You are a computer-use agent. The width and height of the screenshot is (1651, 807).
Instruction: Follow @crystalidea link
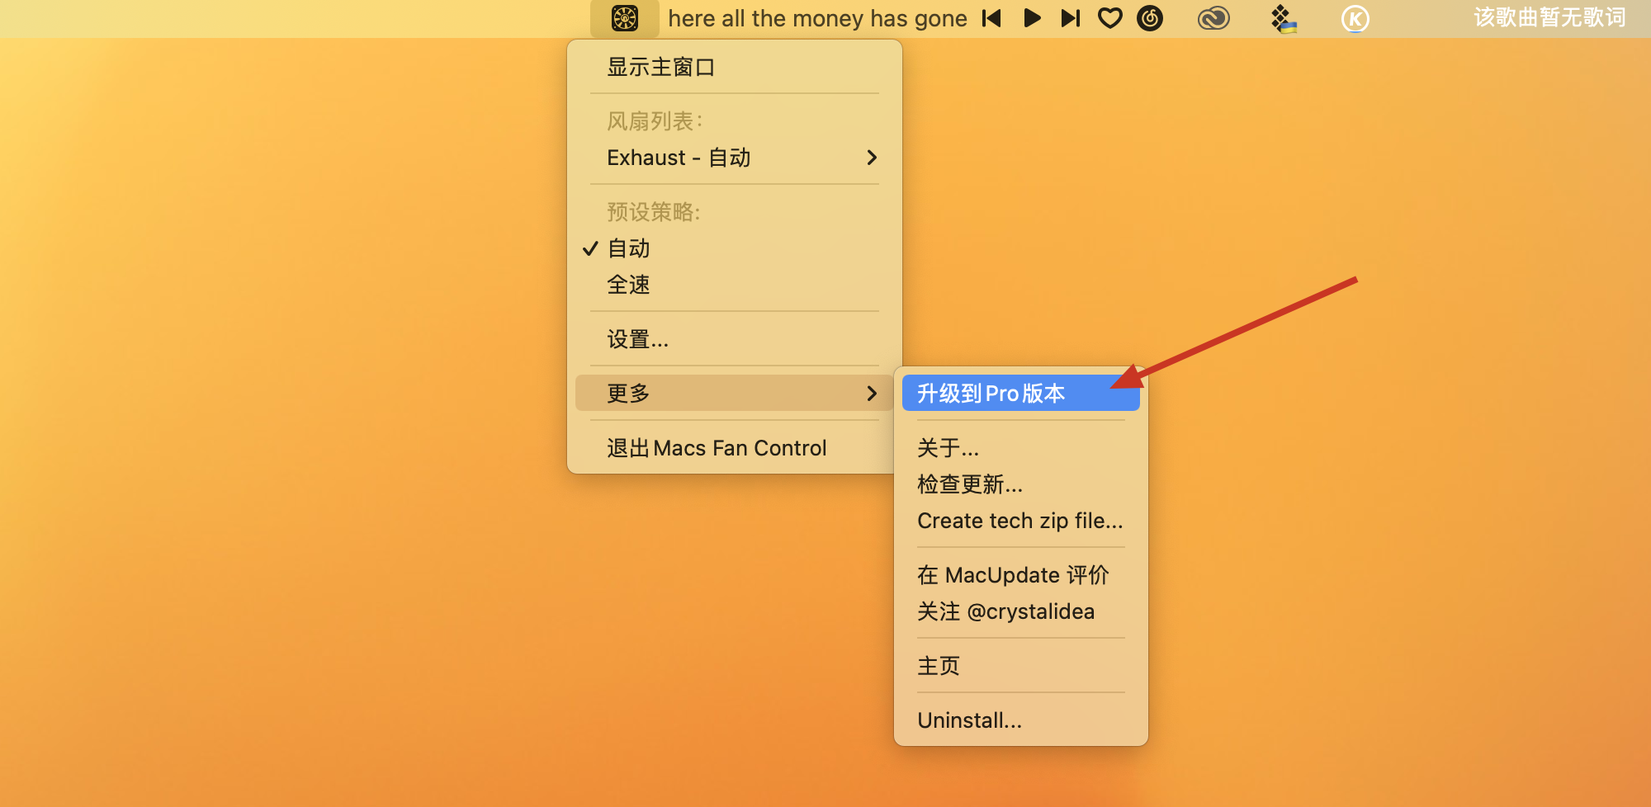pos(1005,611)
